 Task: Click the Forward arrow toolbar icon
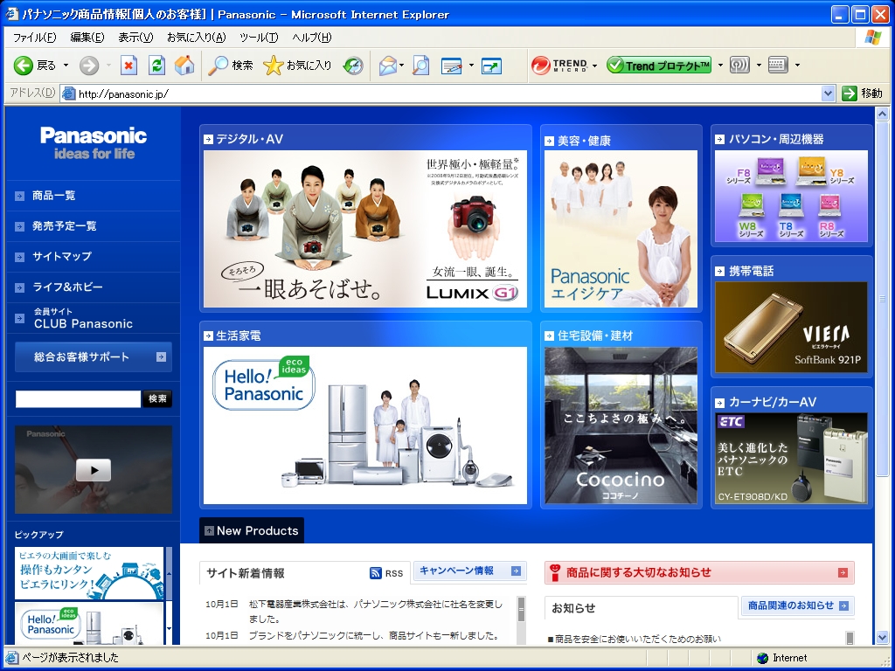tap(88, 66)
